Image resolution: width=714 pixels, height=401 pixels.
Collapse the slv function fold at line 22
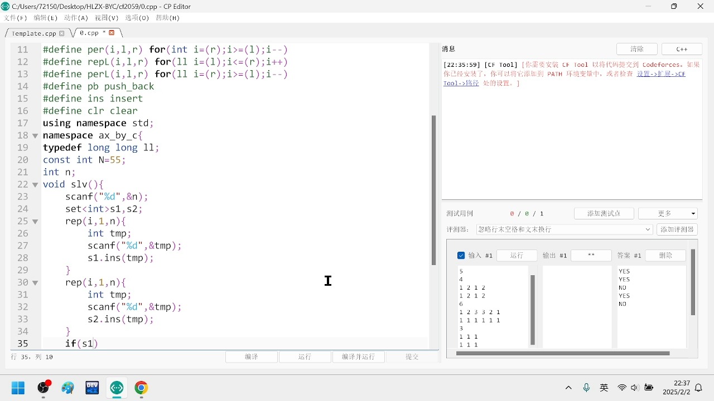pos(35,185)
